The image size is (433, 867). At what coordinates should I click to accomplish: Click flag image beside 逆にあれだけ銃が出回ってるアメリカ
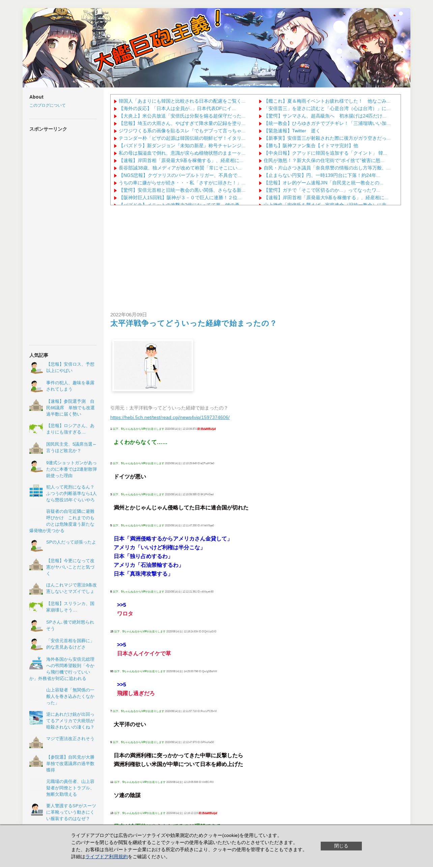click(36, 718)
